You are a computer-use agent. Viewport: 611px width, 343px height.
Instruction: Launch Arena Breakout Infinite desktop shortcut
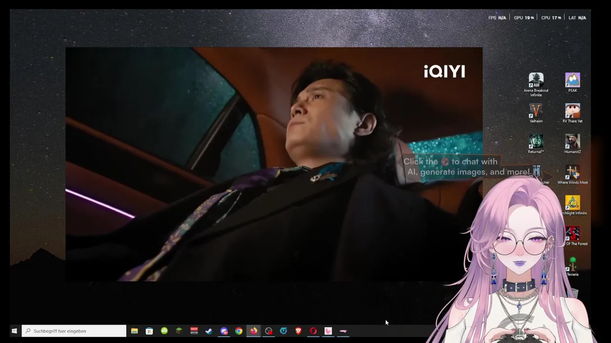[x=536, y=85]
